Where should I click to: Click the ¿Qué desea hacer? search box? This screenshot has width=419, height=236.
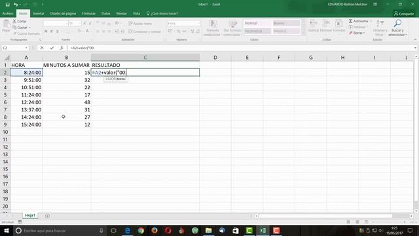coord(162,13)
